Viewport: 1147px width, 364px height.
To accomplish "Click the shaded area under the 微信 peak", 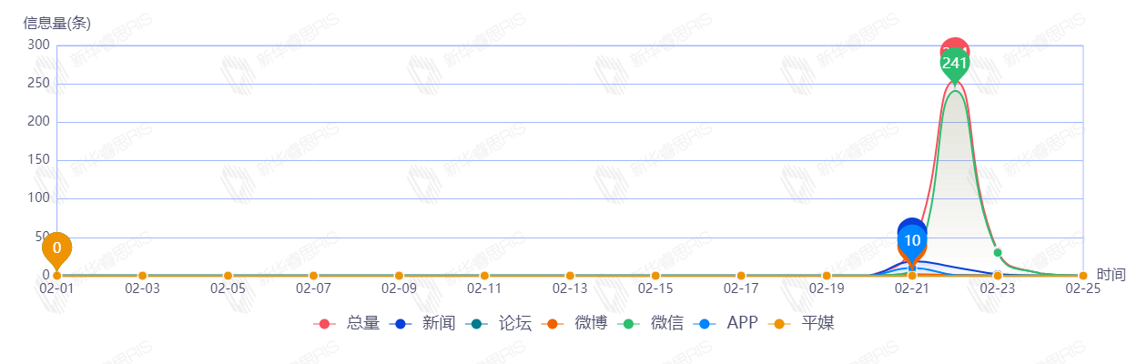I will pyautogui.click(x=956, y=182).
